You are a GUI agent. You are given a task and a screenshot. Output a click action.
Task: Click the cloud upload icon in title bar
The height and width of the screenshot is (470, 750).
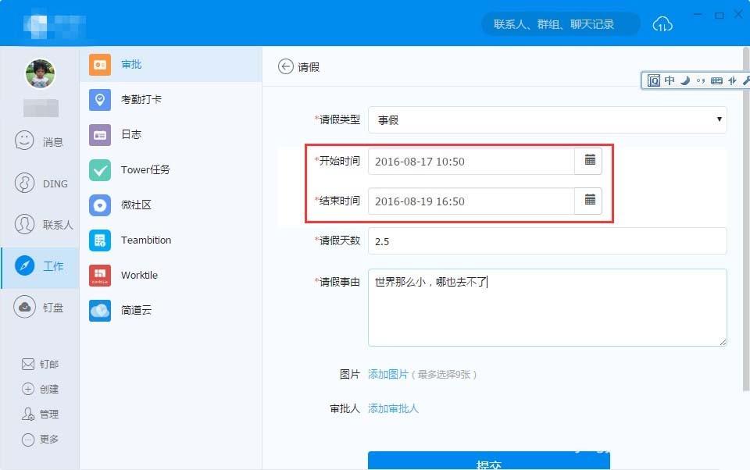pos(662,24)
